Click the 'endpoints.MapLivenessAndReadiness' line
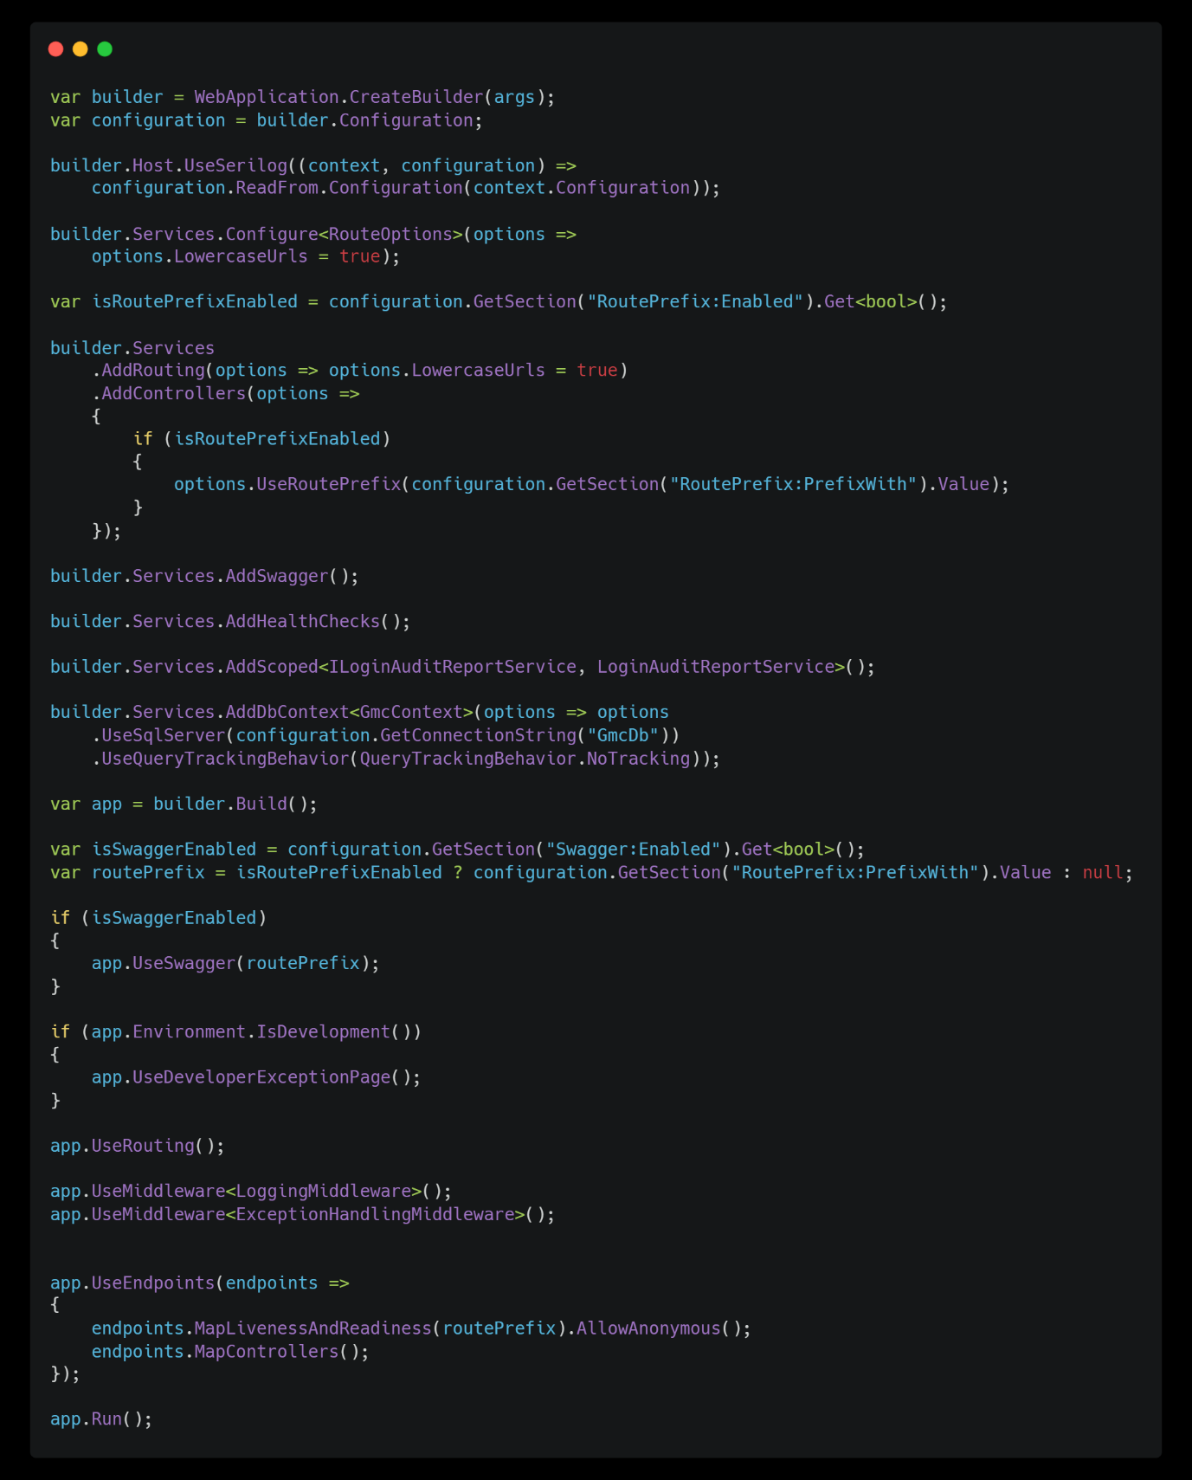 (422, 1328)
